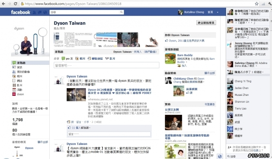The width and height of the screenshot is (272, 159).
Task: Click the whereyou.pixnet.net source link
Action: click(100, 99)
